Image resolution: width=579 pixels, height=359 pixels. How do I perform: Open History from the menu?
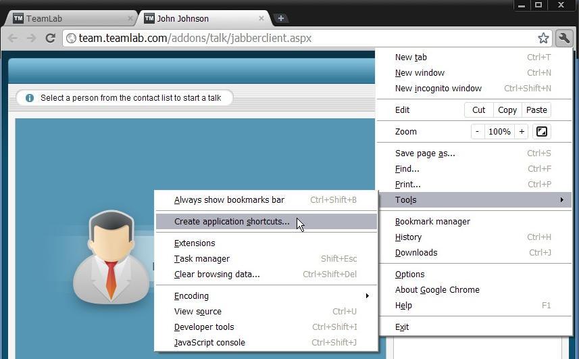tap(474, 237)
